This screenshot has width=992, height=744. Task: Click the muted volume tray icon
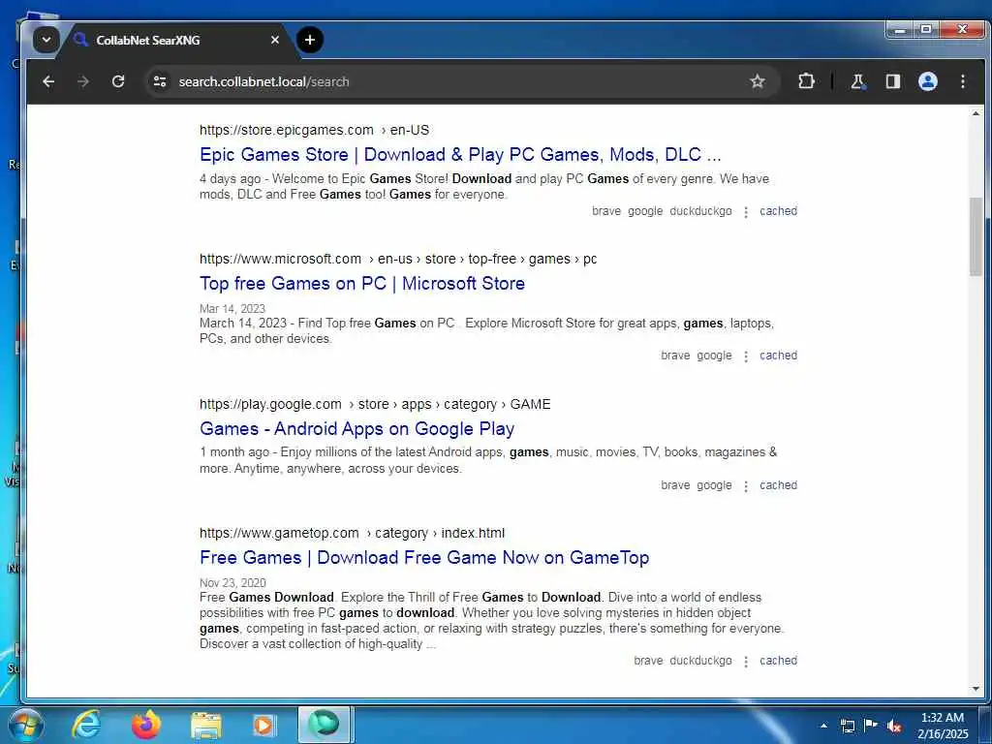[894, 726]
